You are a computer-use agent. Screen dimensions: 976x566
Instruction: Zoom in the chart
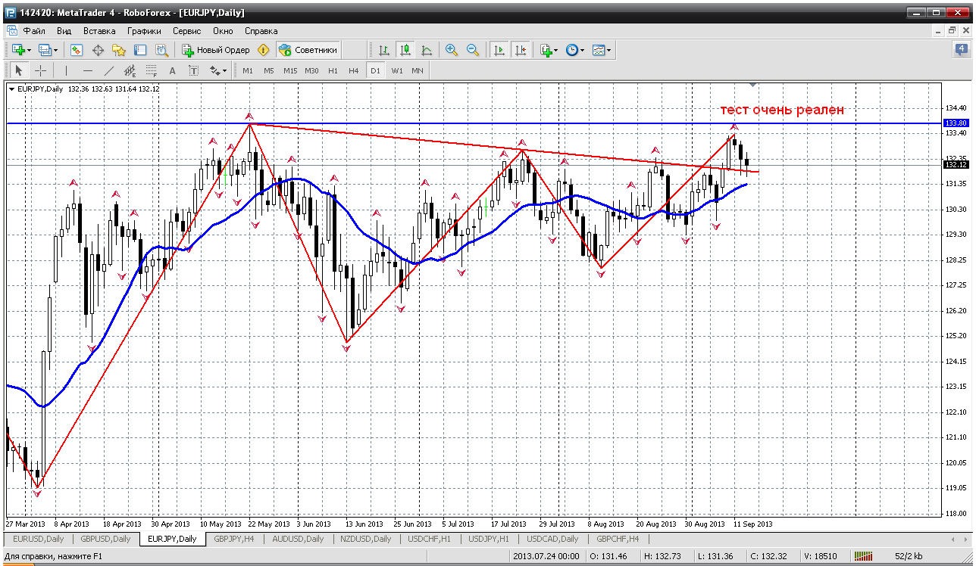(452, 50)
